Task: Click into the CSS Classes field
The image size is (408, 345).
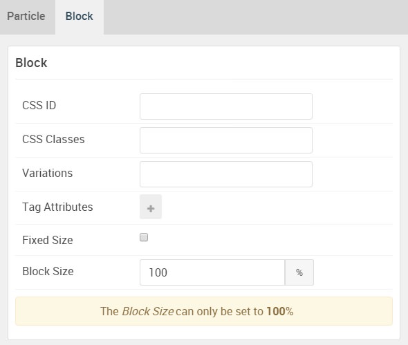Action: [x=226, y=140]
